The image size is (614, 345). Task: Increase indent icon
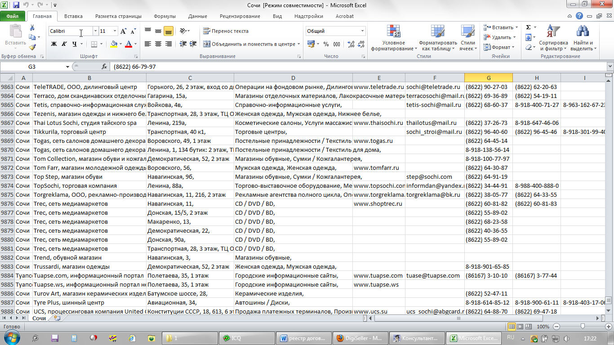point(193,44)
